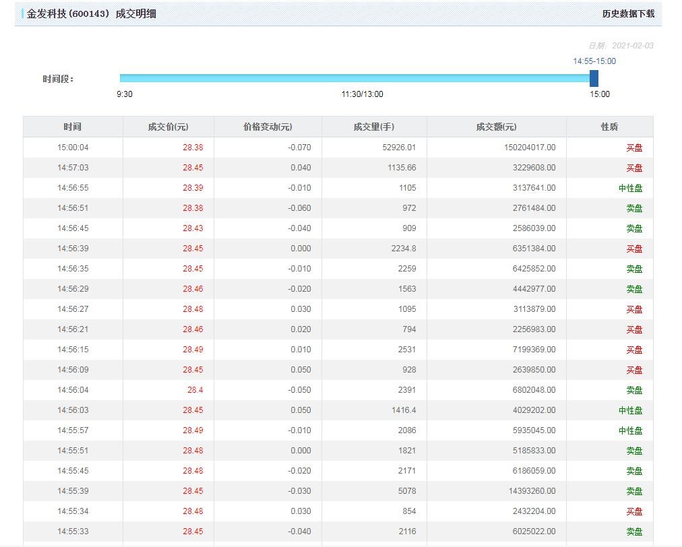Click the time 14:57:03
The height and width of the screenshot is (547, 682).
73,168
